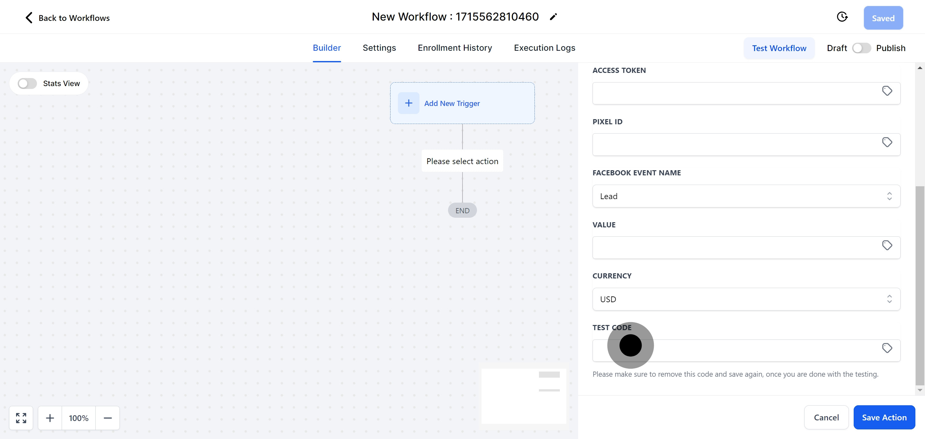Open the Enrollment History tab
The image size is (925, 439).
pos(454,48)
